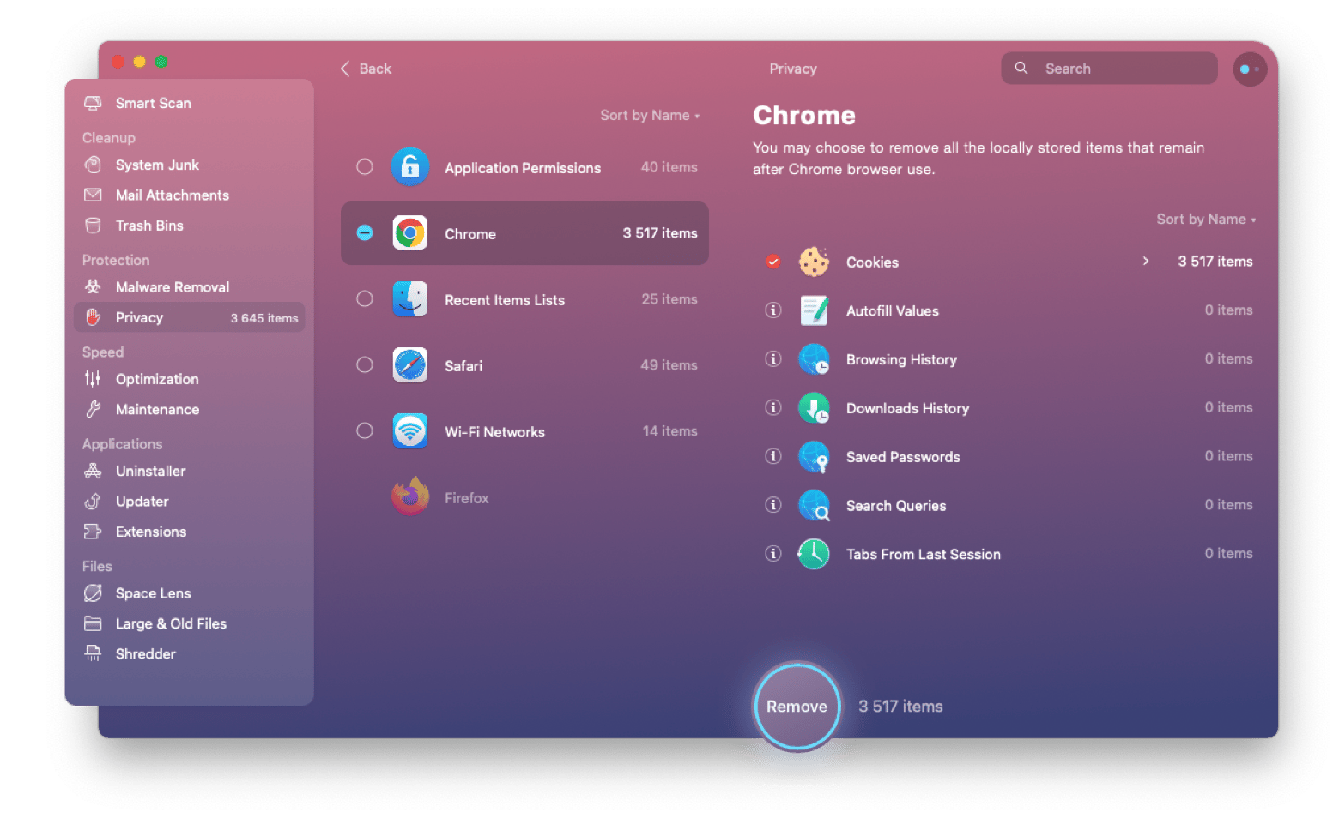Select the Recent Items Lists radio circle
Image resolution: width=1339 pixels, height=818 pixels.
click(x=365, y=299)
